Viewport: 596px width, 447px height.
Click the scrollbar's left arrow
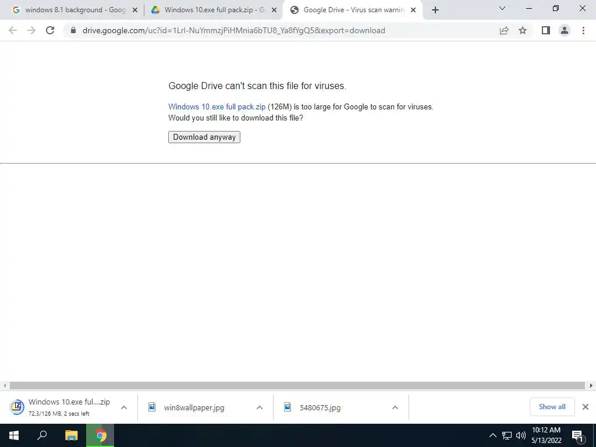pyautogui.click(x=5, y=385)
